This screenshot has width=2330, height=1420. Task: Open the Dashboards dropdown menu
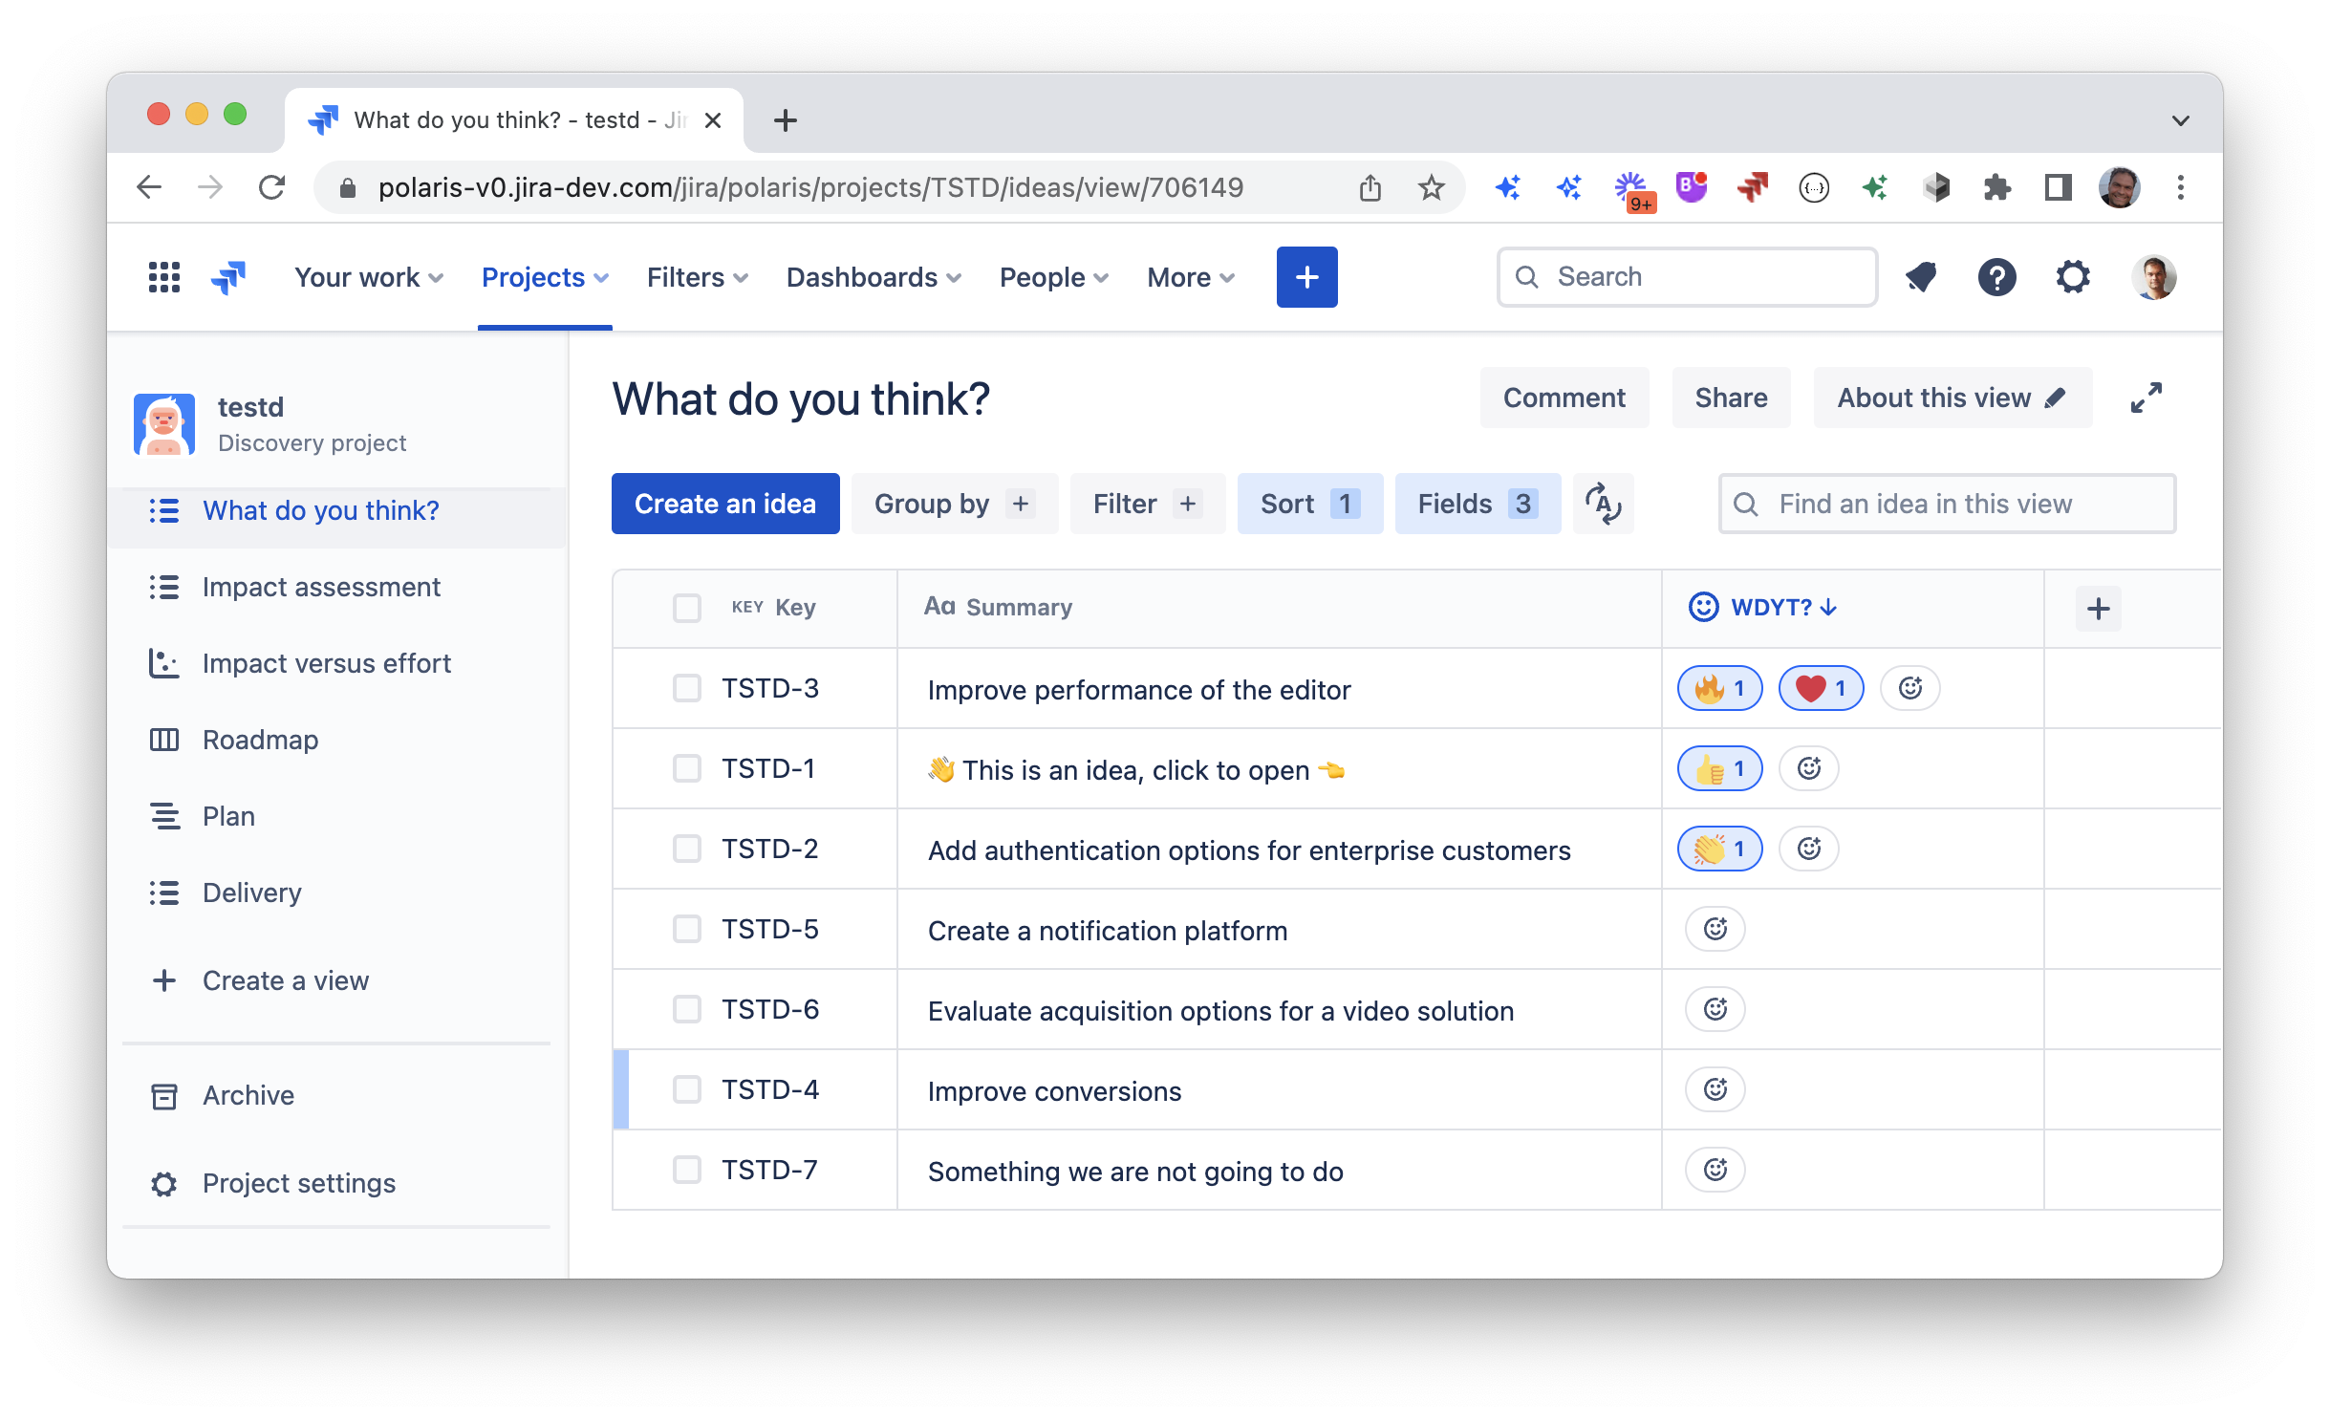[x=874, y=277]
